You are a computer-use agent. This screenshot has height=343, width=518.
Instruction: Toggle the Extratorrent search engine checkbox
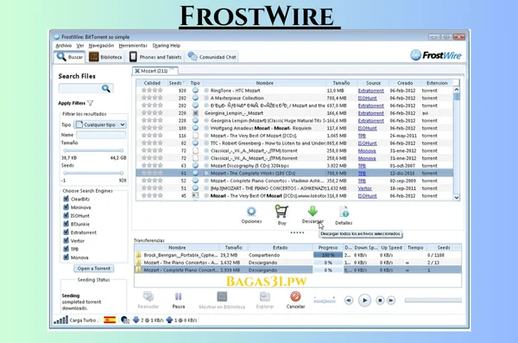pyautogui.click(x=66, y=232)
